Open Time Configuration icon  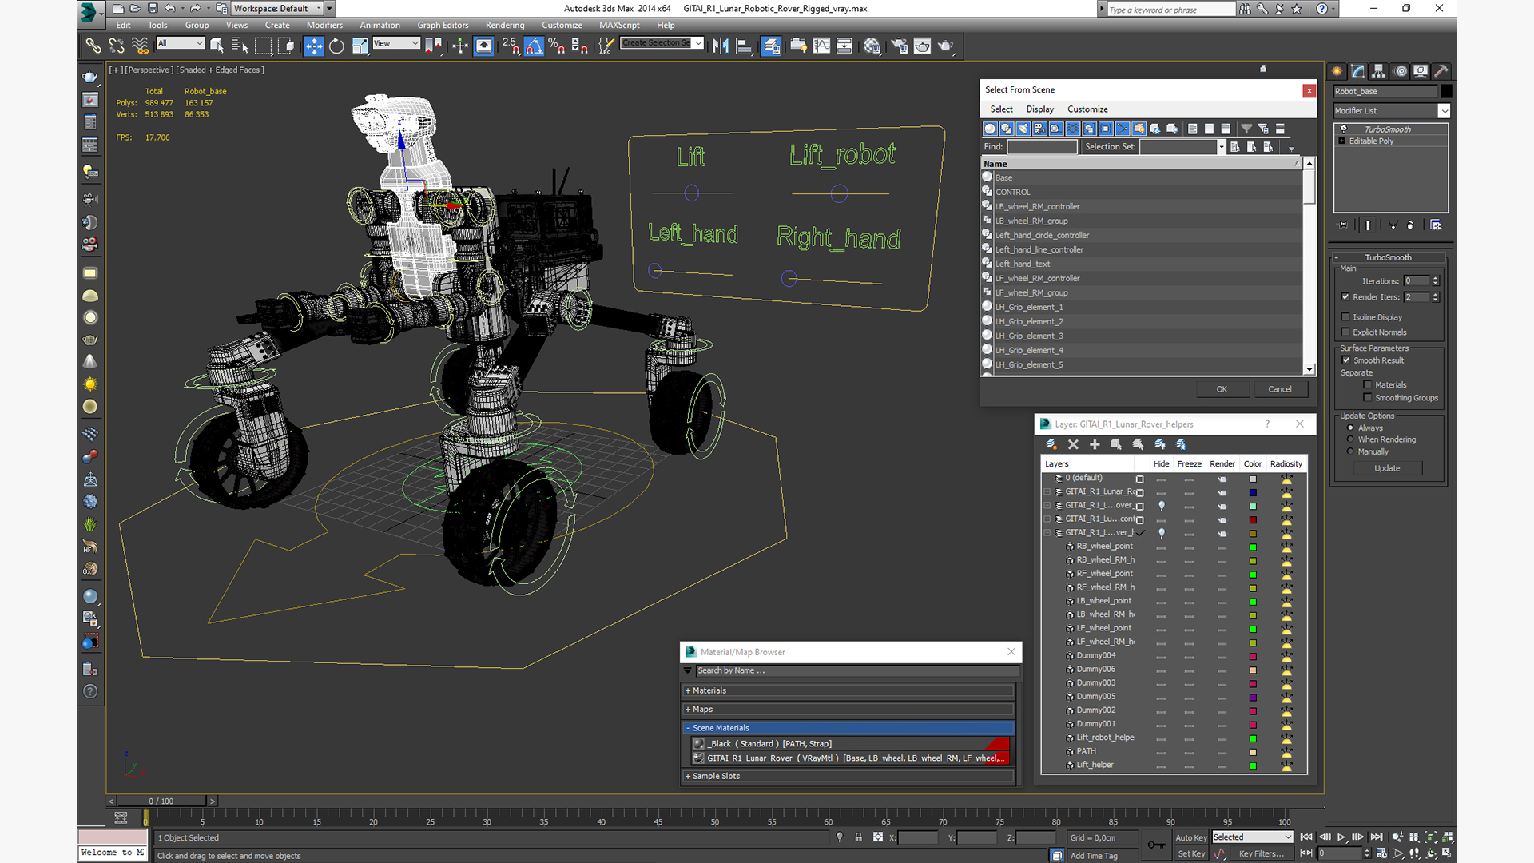click(1381, 853)
